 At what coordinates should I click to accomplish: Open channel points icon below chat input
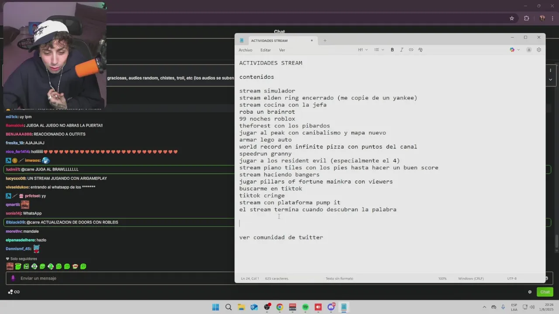tap(14, 292)
